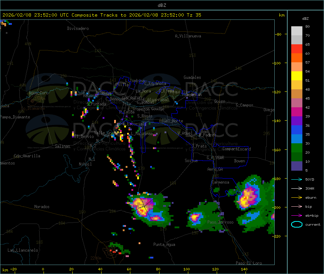Click the R_Padre map label

206,135
